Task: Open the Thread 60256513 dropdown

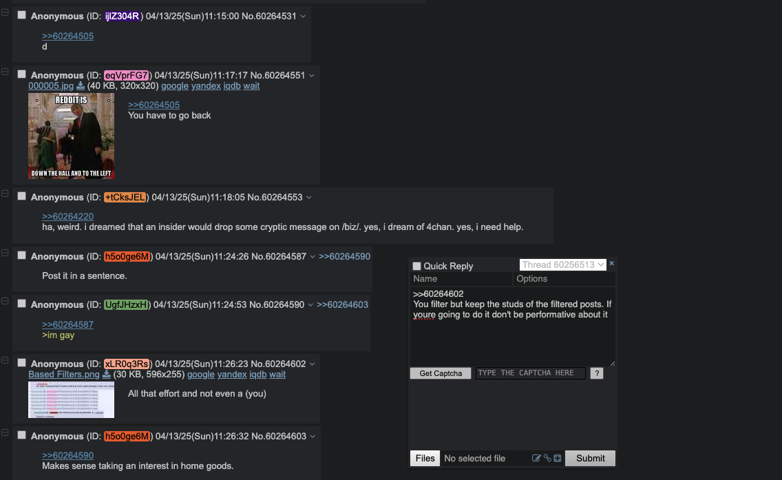Action: (562, 265)
